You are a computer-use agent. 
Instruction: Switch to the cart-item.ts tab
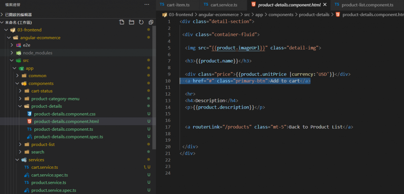pyautogui.click(x=177, y=5)
